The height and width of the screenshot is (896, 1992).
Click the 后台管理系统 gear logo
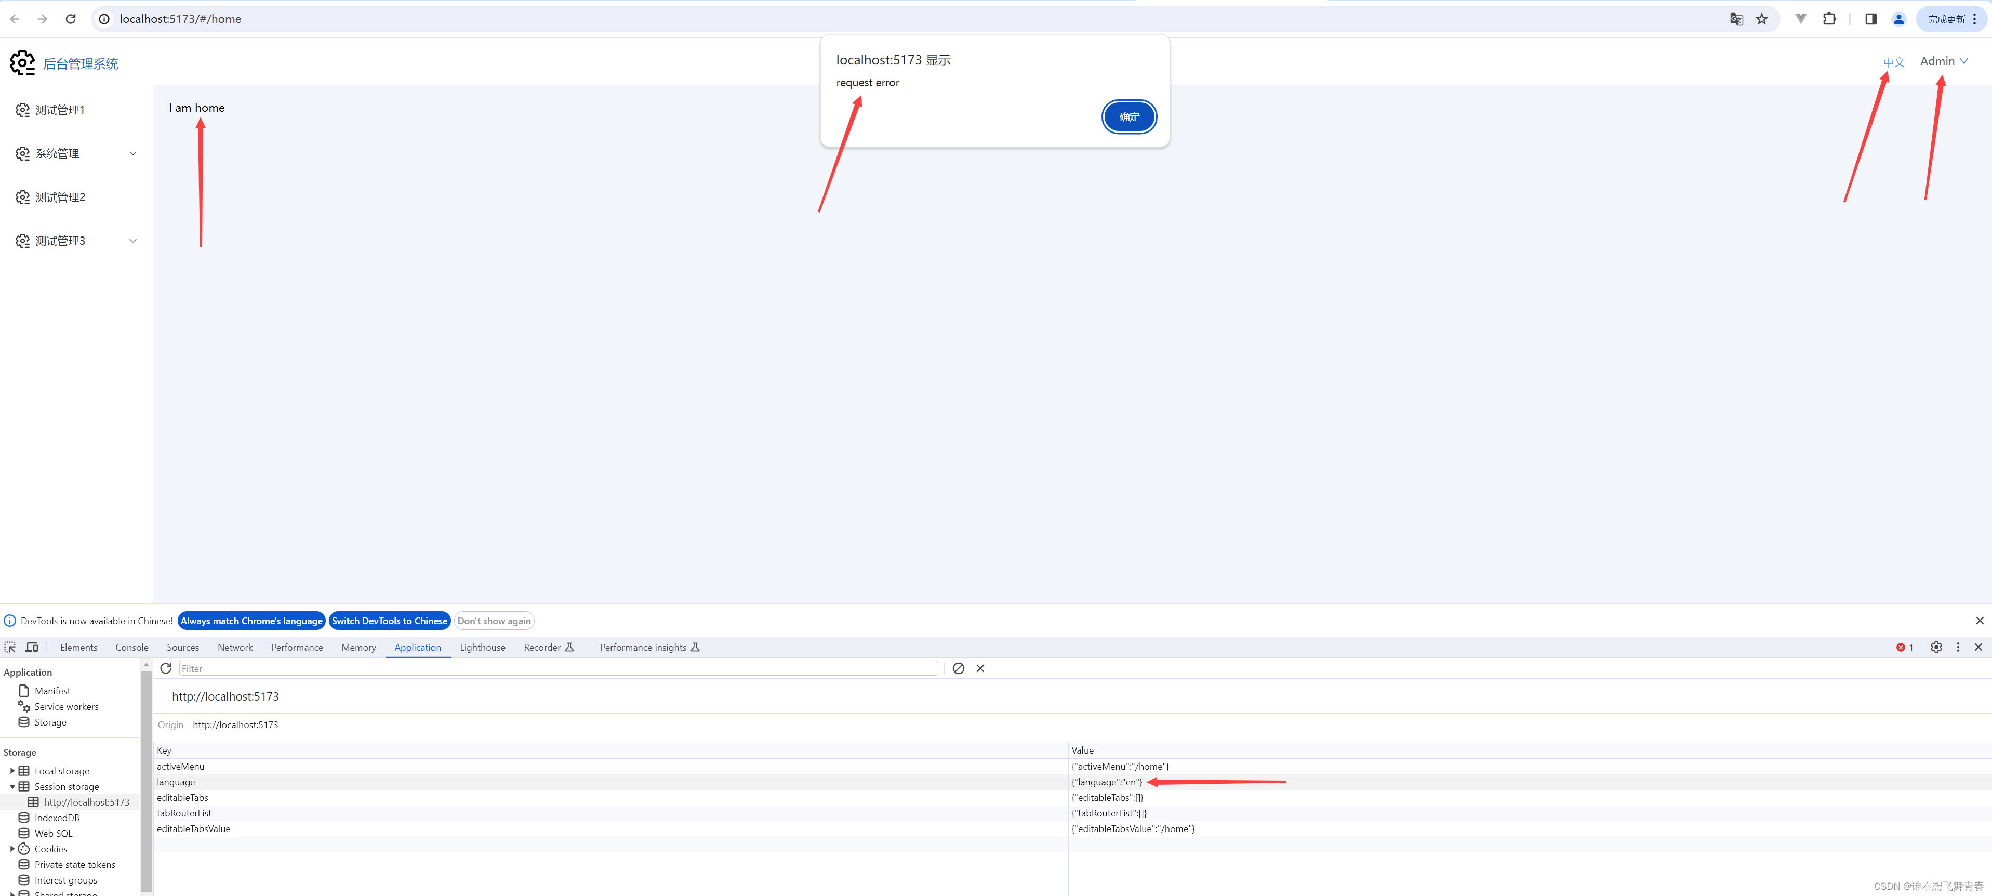pos(22,63)
